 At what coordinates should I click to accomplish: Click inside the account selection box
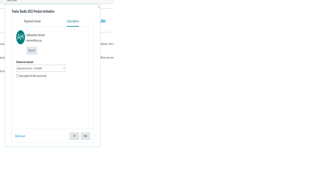coord(40,68)
